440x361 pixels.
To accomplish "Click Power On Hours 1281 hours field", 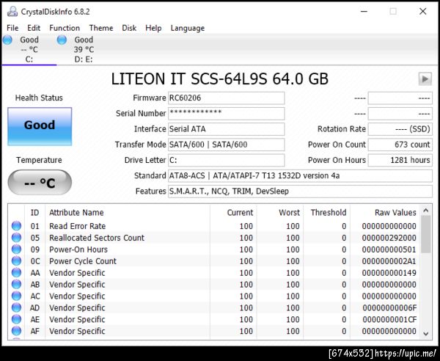I will (x=400, y=160).
